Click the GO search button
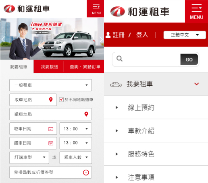 click(x=189, y=60)
